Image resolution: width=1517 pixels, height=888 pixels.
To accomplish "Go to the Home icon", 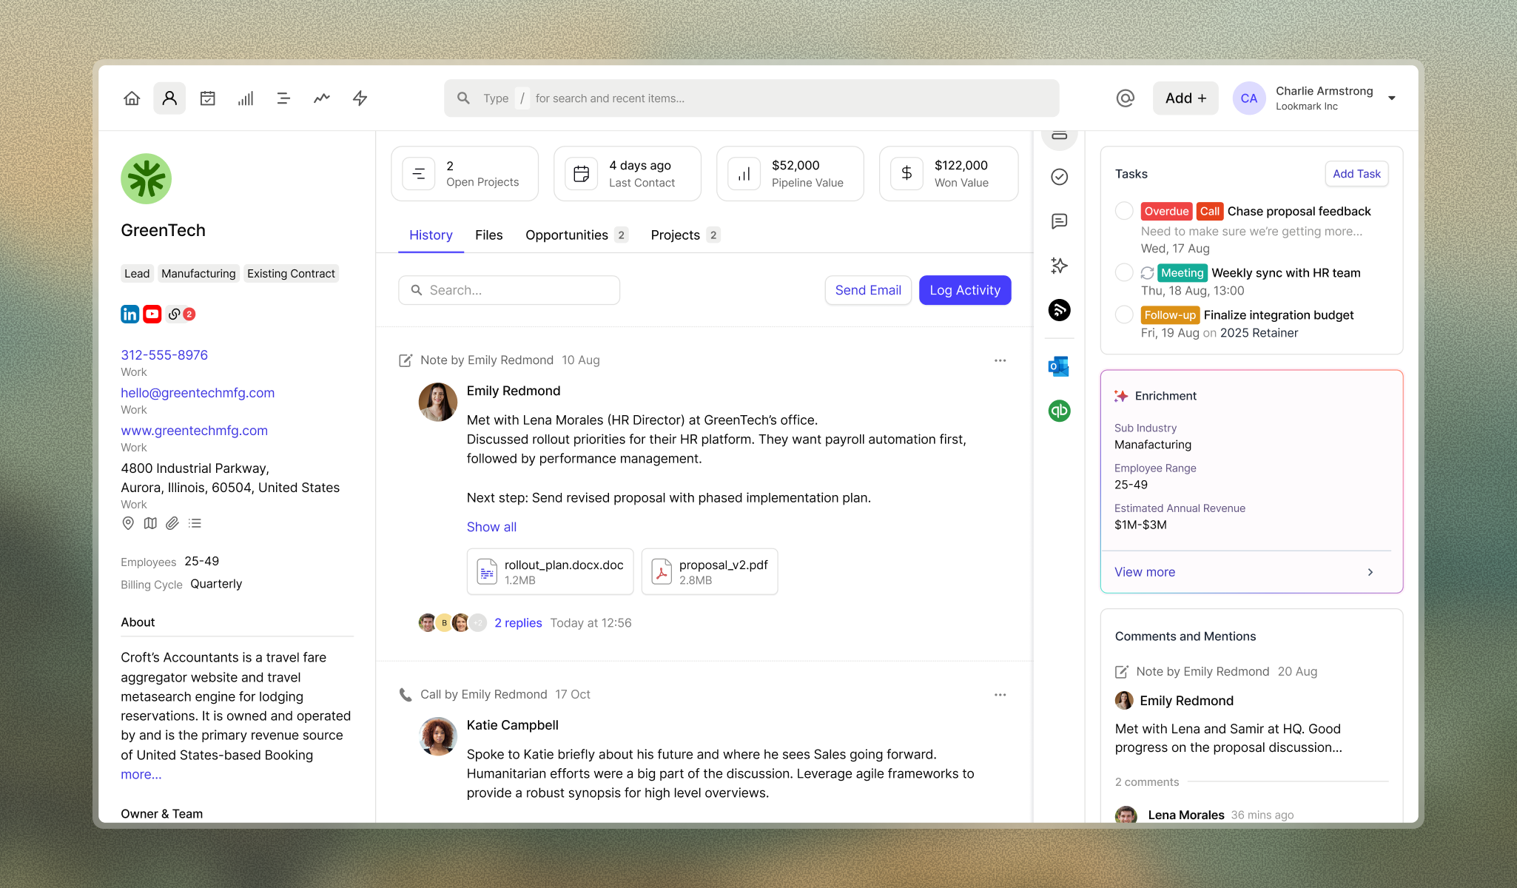I will tap(132, 98).
